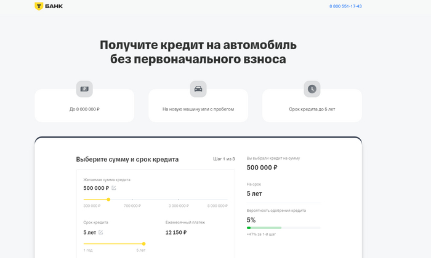The height and width of the screenshot is (258, 431).
Task: Click the credit approval probability progress bar
Action: pyautogui.click(x=283, y=228)
